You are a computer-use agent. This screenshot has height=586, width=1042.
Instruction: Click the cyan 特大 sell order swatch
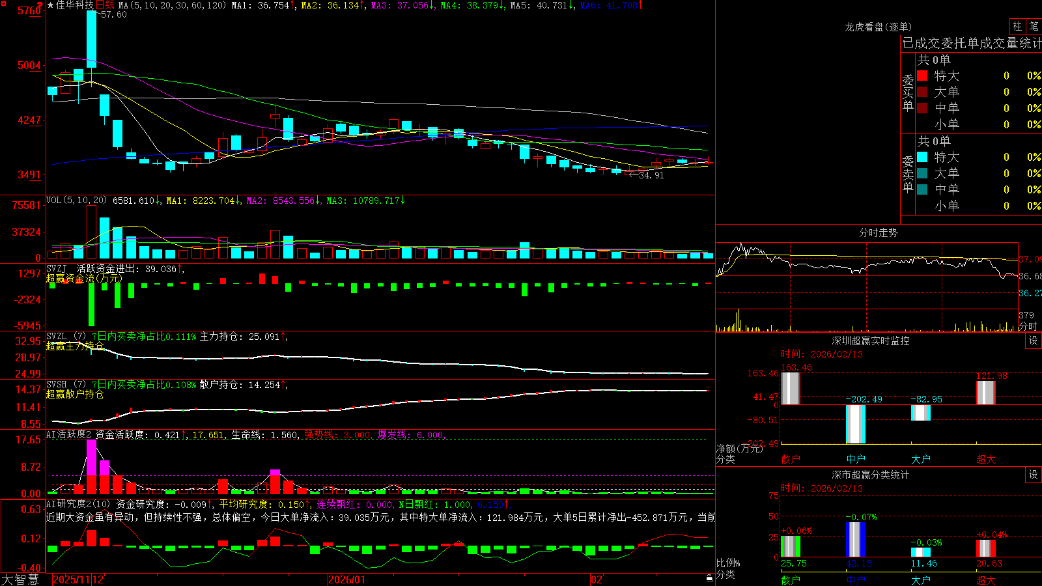click(x=922, y=157)
